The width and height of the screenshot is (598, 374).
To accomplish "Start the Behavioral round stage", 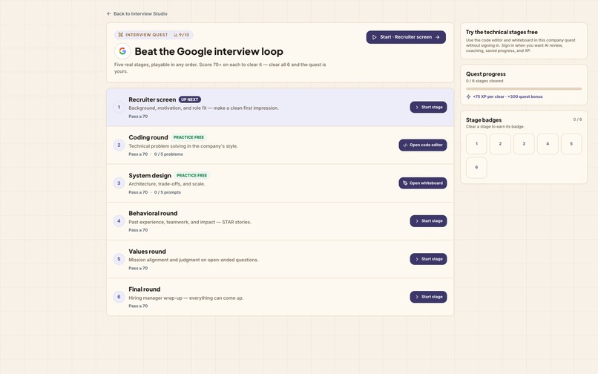I will [x=428, y=221].
